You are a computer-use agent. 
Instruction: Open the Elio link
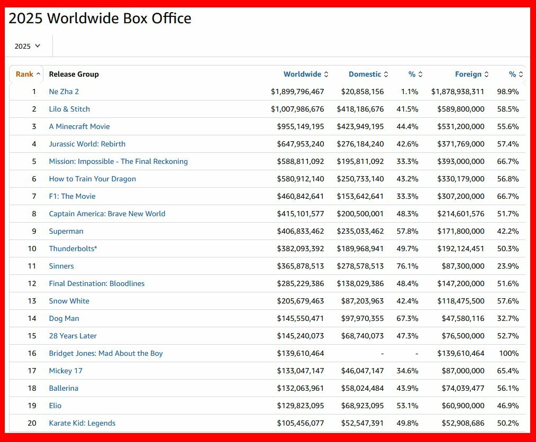click(x=55, y=406)
